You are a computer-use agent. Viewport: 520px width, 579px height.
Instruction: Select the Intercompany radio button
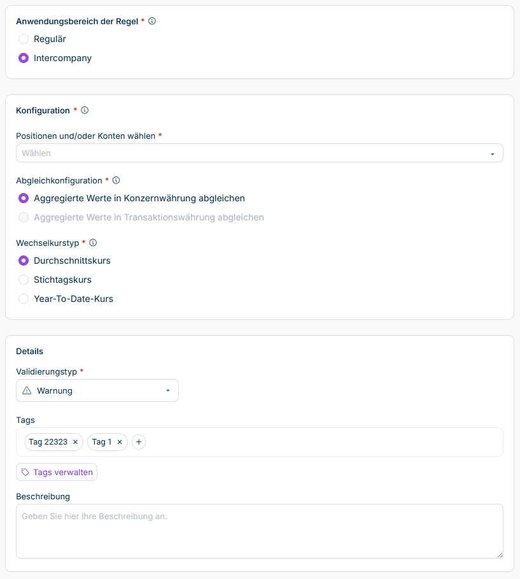coord(24,58)
